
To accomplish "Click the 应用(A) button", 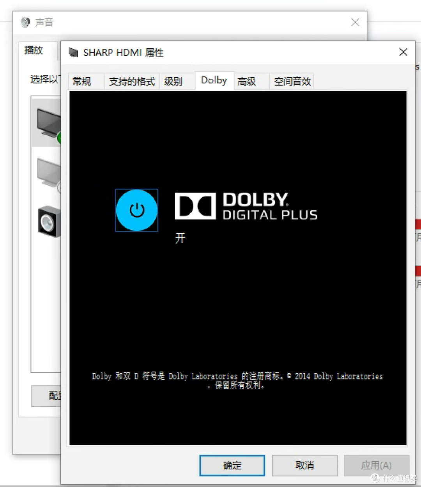I will pyautogui.click(x=376, y=465).
